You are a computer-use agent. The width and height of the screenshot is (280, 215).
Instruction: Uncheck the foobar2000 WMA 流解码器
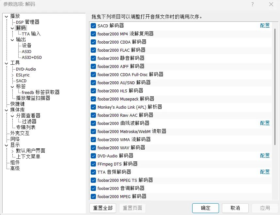[x=93, y=140]
